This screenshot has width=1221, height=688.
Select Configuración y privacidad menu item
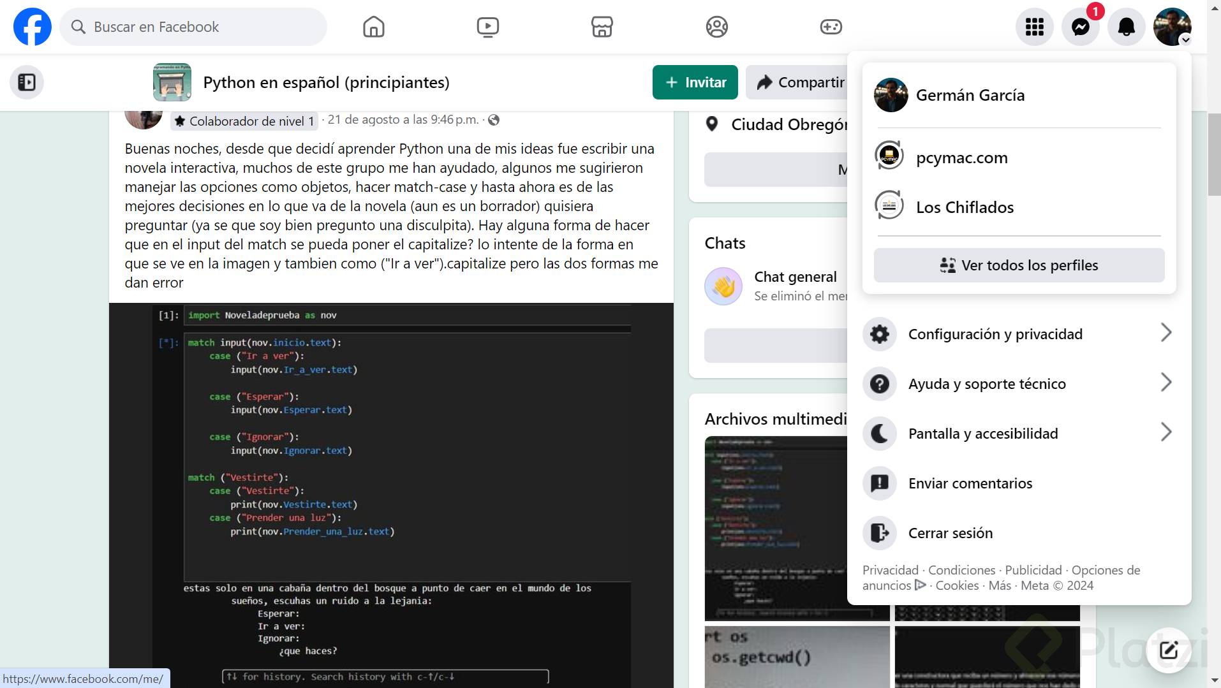tap(1019, 333)
